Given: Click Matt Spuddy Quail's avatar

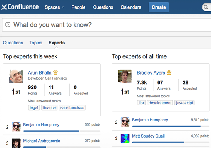Looking at the screenshot, I should (x=125, y=138).
